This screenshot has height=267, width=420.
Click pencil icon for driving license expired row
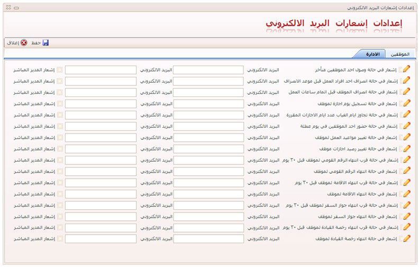click(407, 238)
